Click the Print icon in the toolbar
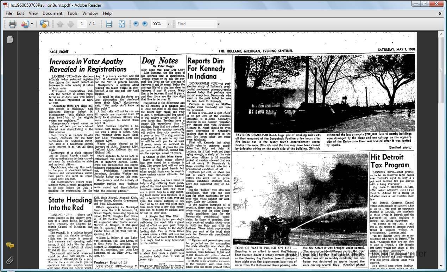Screen dimensions: 447x272 [x=13, y=24]
